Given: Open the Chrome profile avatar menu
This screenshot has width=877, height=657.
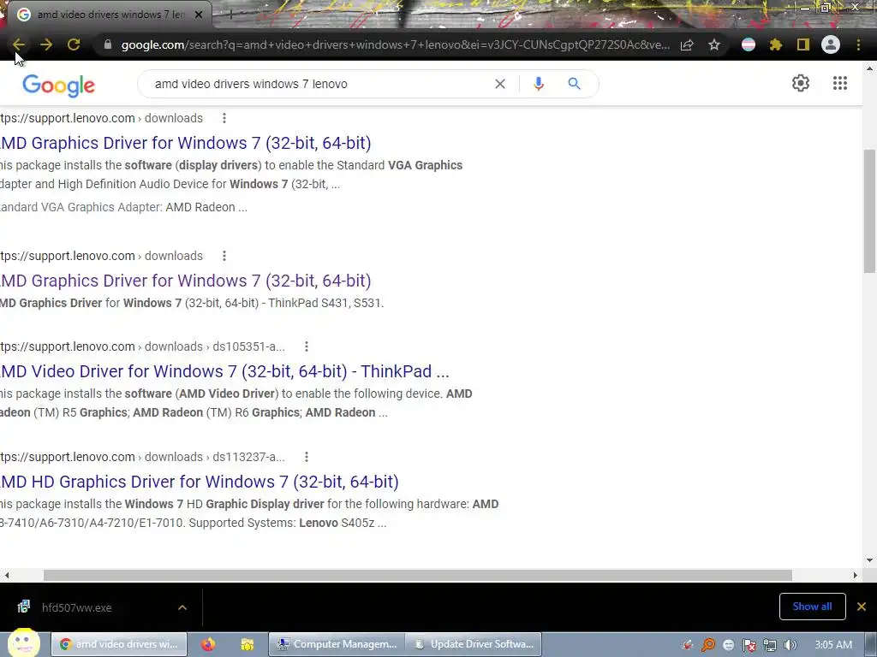Looking at the screenshot, I should pos(831,44).
